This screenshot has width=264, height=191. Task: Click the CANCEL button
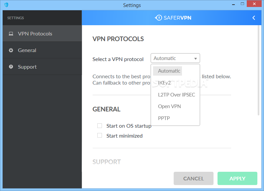(x=194, y=178)
